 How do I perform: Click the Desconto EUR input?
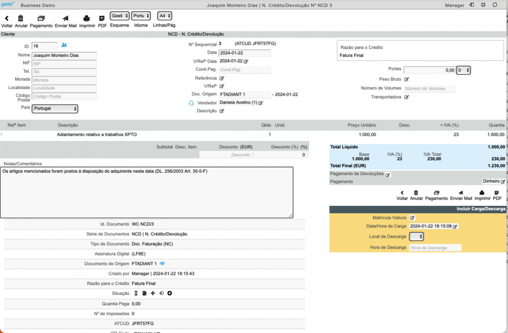coord(226,155)
